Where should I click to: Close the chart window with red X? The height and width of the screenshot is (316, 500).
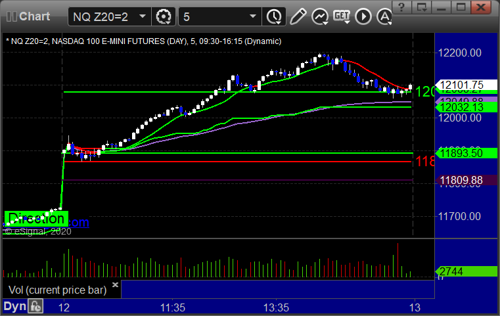(481, 7)
